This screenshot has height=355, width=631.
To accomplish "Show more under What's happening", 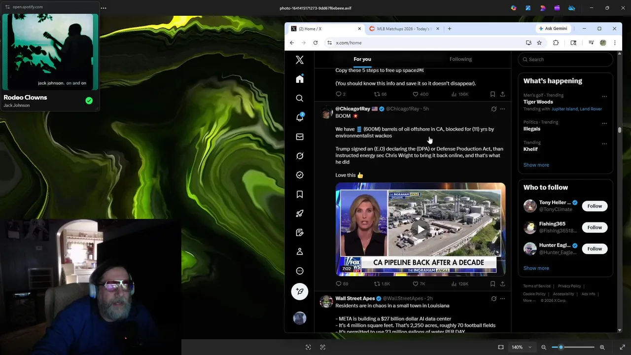I will click(536, 165).
